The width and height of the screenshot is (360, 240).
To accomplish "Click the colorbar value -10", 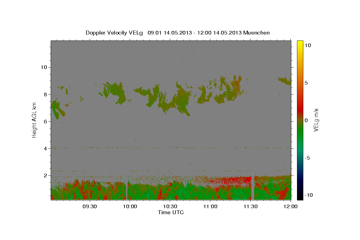I will click(x=308, y=195).
